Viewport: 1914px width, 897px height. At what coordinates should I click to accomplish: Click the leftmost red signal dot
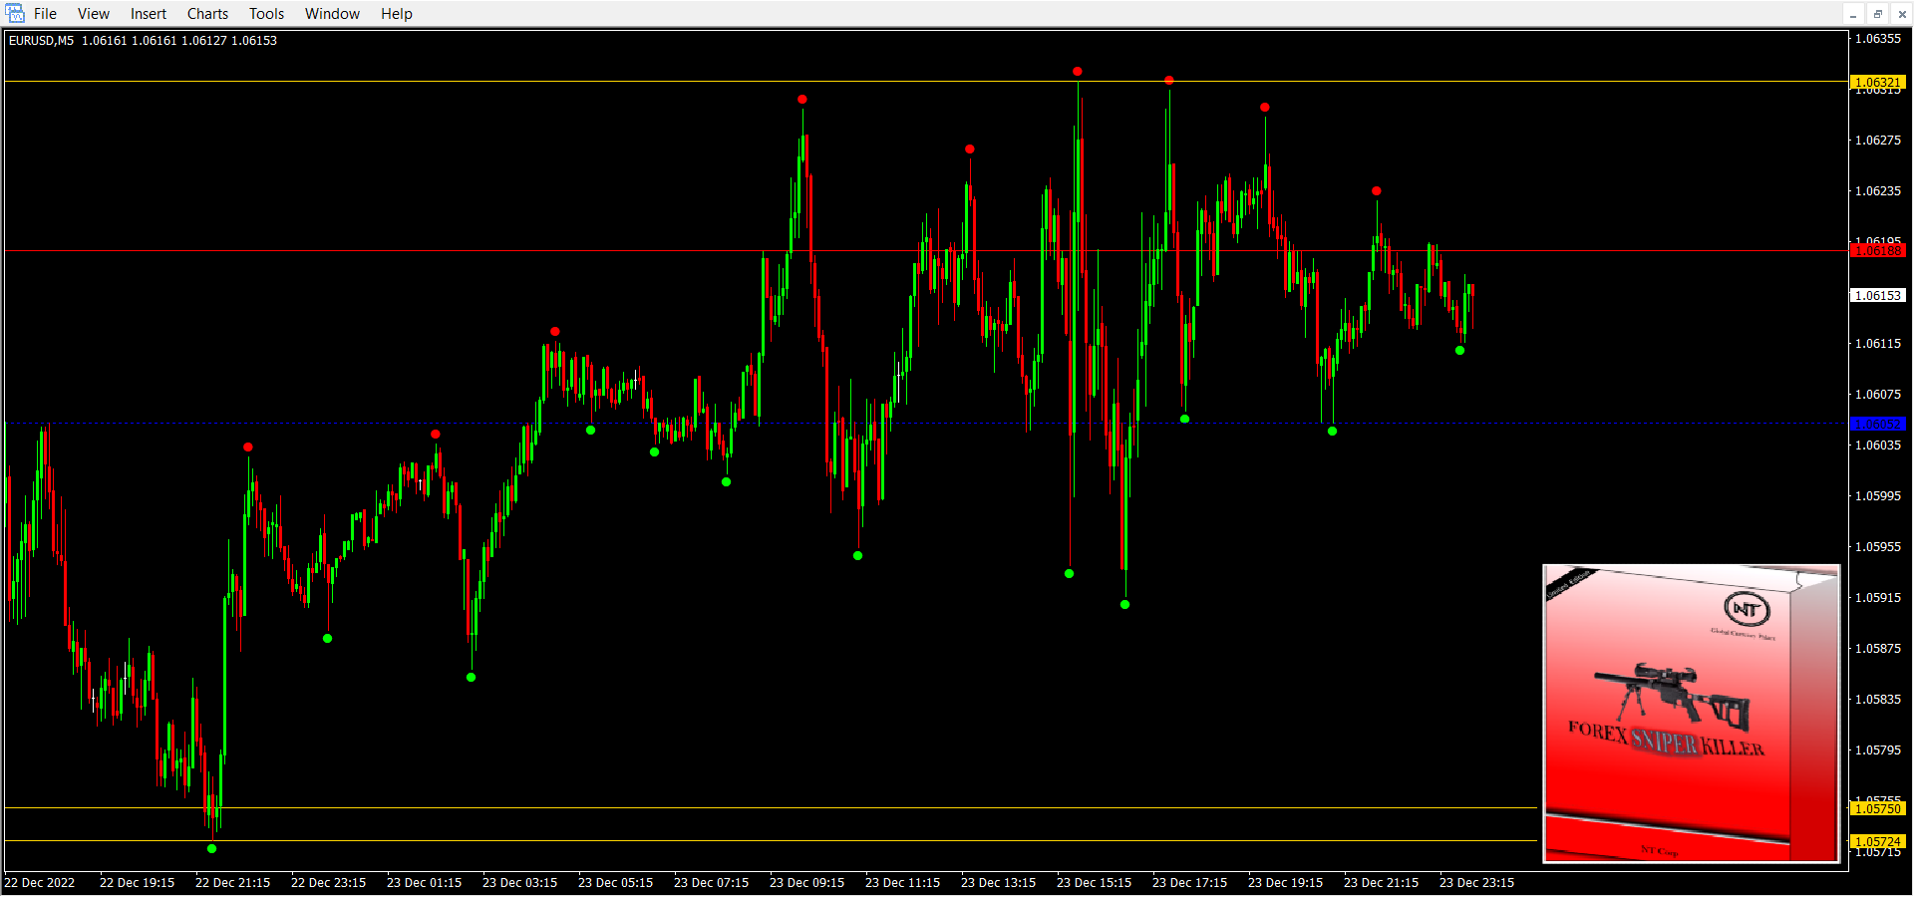248,448
